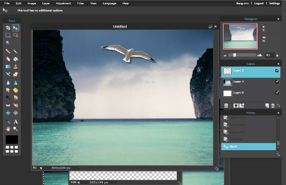Select the Clone Stamp tool
Viewport: 286px width, 185px height.
pos(16,67)
